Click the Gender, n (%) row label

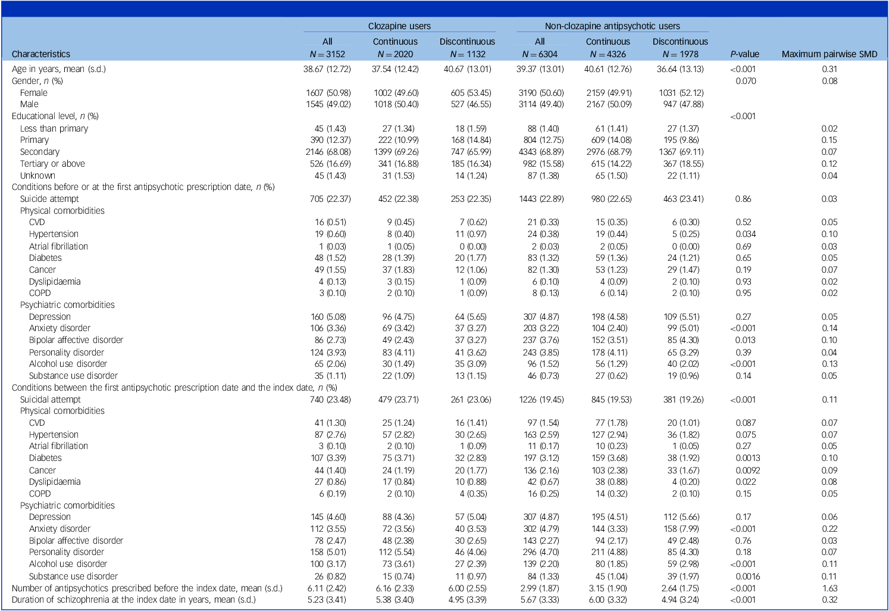[x=37, y=81]
